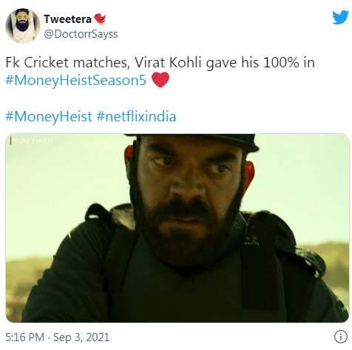This screenshot has height=350, width=352.
Task: Click the red heart emoji in tweet
Action: pos(160,80)
